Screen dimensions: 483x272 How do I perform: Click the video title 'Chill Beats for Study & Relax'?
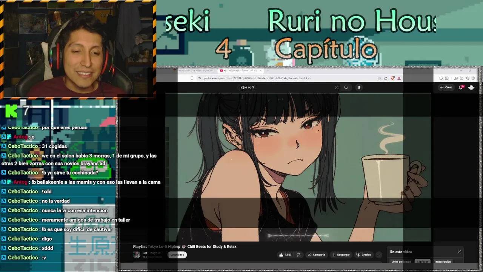tap(212, 247)
